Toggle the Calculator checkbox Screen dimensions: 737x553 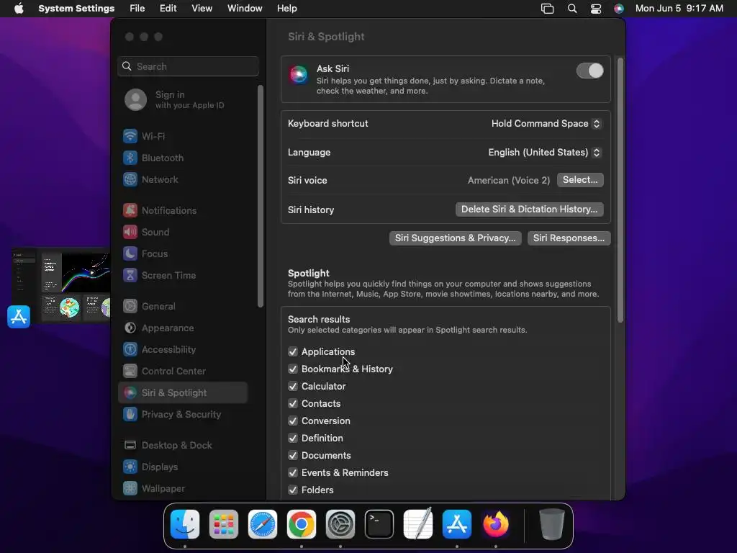pos(293,387)
